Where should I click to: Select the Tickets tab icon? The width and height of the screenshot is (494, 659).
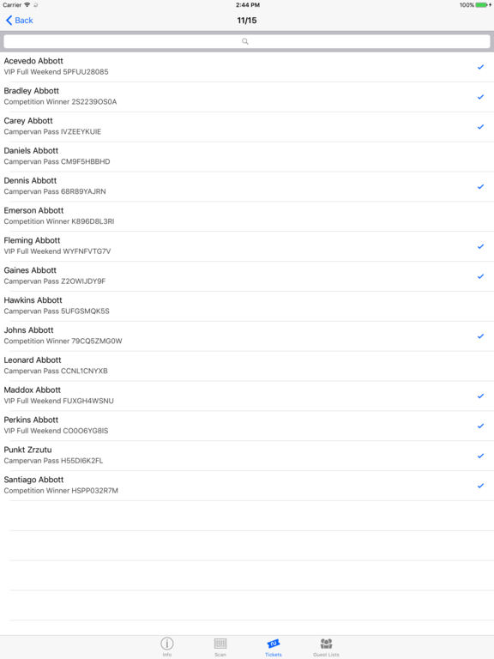click(x=274, y=644)
